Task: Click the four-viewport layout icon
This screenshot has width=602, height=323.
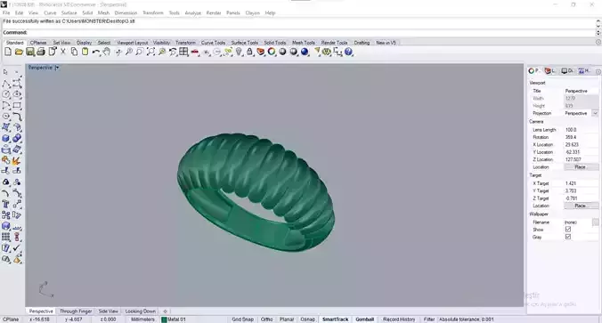Action: coord(184,52)
